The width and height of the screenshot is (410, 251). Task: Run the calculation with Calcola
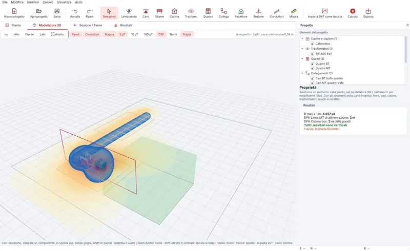(353, 13)
